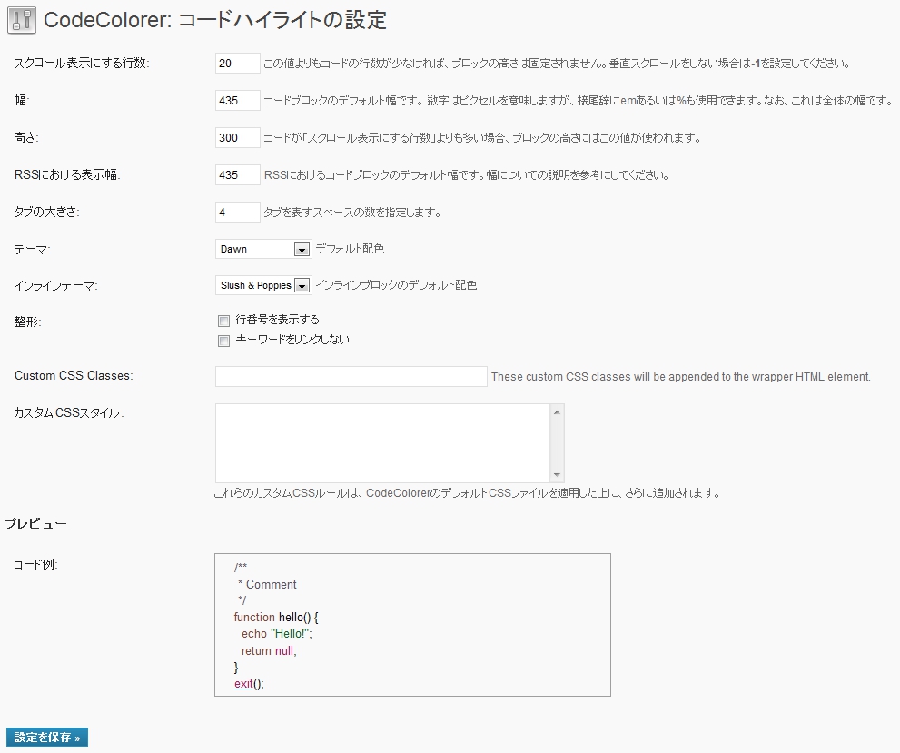
Task: Click the RSSにおける表示幅 label
Action: pos(67,175)
